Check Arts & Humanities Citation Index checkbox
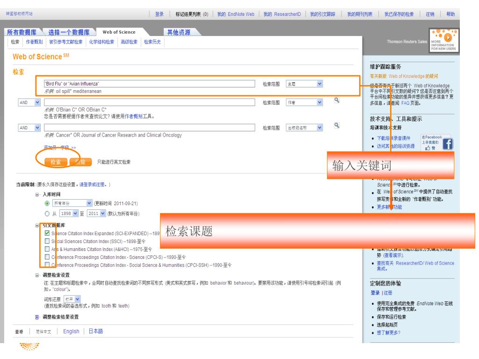This screenshot has height=359, width=479. 47,249
